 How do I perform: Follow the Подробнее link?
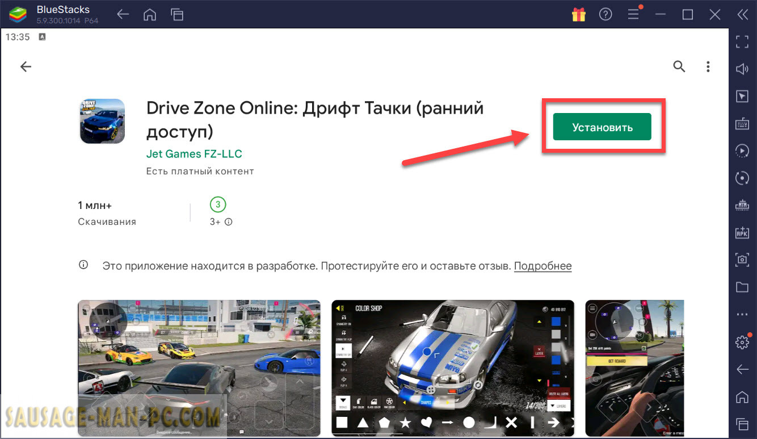pyautogui.click(x=542, y=266)
